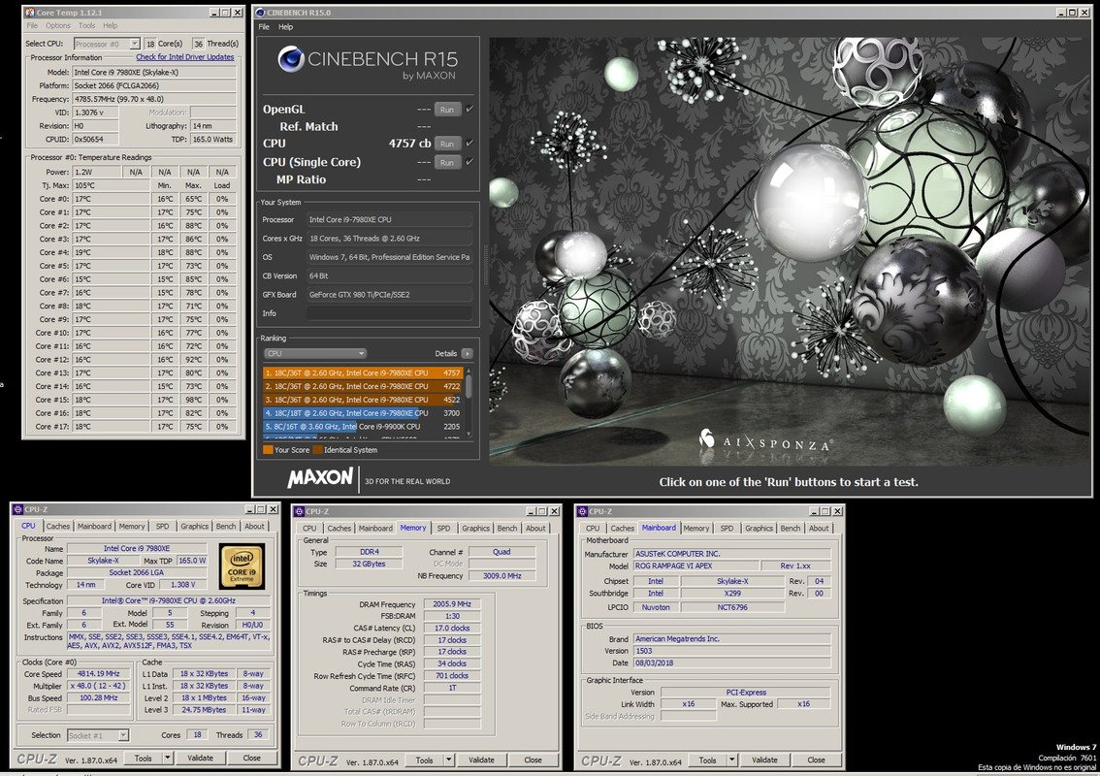Expand the Tools arrow in the CPU-Z Mainboard window
This screenshot has height=776, width=1100.
pyautogui.click(x=731, y=760)
